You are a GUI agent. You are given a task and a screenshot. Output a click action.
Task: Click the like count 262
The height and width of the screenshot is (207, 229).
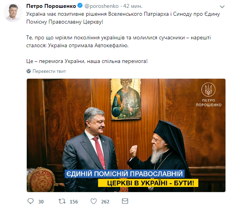[x=105, y=201]
